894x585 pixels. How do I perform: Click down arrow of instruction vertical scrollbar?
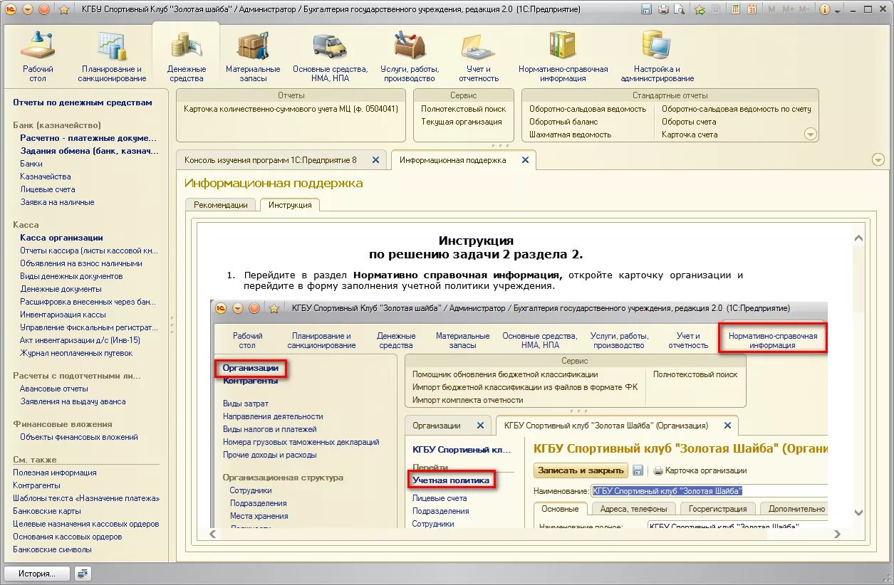(858, 513)
